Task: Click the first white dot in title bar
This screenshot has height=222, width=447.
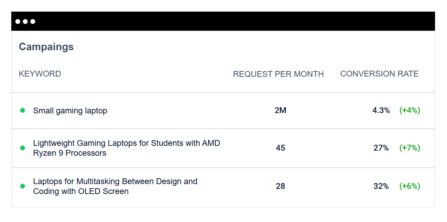Action: (x=18, y=22)
